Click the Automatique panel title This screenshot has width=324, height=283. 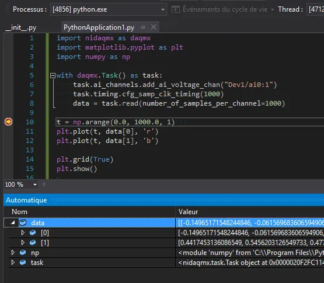[26, 200]
